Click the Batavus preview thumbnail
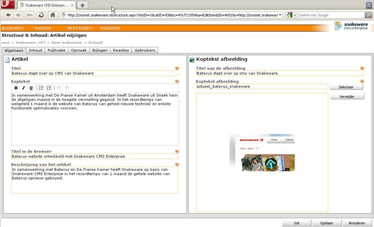374x227 pixels. pyautogui.click(x=262, y=152)
